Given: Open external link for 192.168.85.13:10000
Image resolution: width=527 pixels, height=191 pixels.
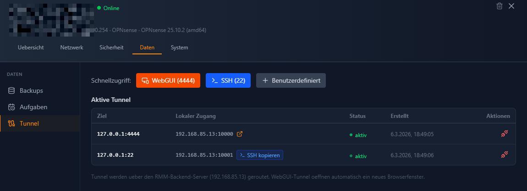Looking at the screenshot, I should 240,134.
